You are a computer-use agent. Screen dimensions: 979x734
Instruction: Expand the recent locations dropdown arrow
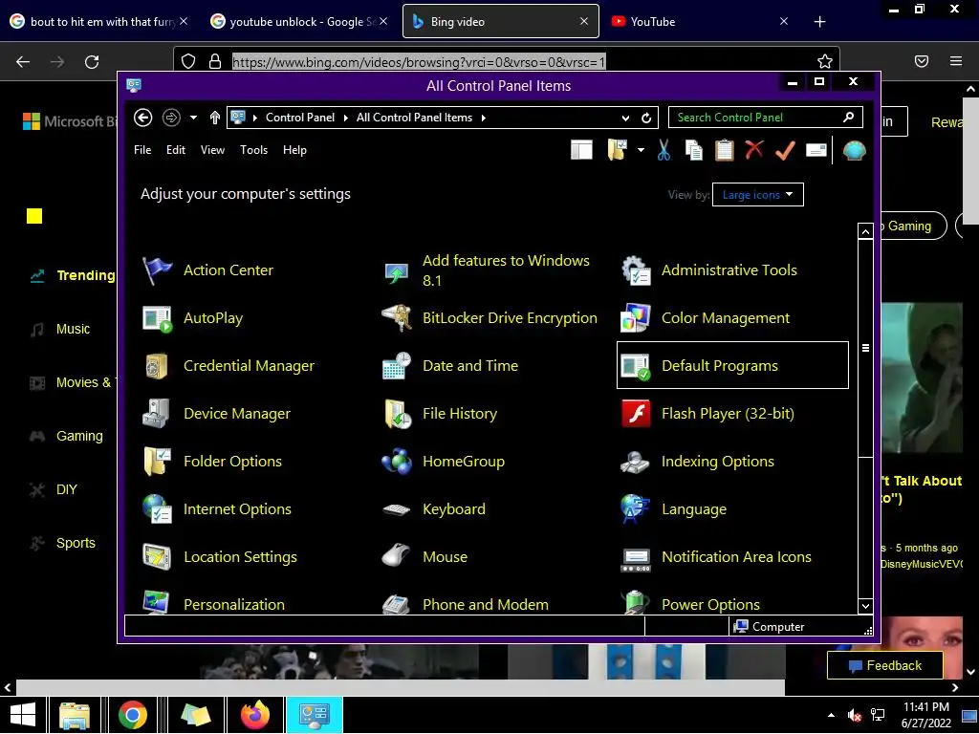tap(193, 118)
